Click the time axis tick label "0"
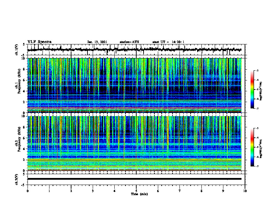276x214 pixels. pyautogui.click(x=28, y=191)
